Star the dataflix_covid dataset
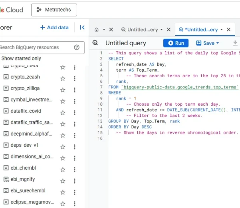Screen dimensions: 240x208 pos(63,113)
